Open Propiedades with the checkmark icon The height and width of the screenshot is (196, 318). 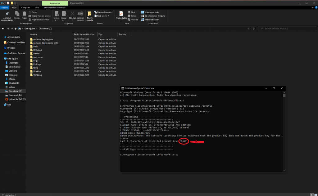pyautogui.click(x=121, y=14)
